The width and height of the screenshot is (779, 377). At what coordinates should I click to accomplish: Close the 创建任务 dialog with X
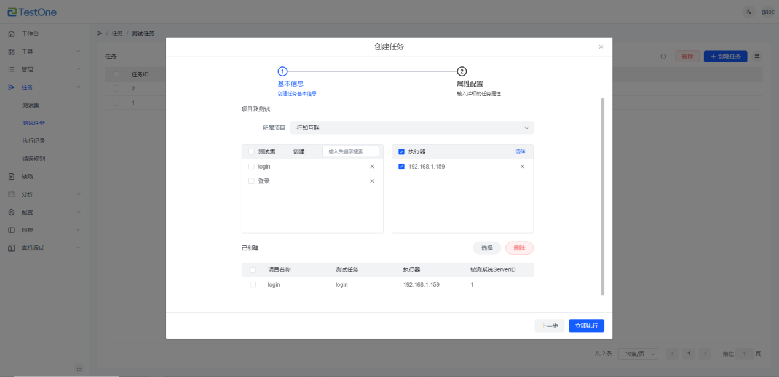click(601, 47)
